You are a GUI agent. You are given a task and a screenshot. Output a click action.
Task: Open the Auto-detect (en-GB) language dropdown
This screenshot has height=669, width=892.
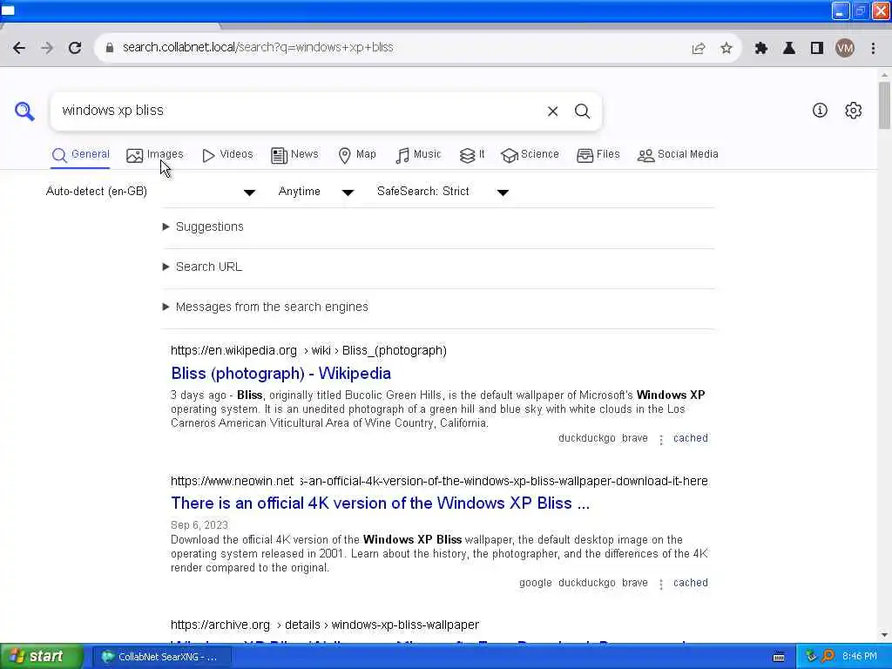150,192
